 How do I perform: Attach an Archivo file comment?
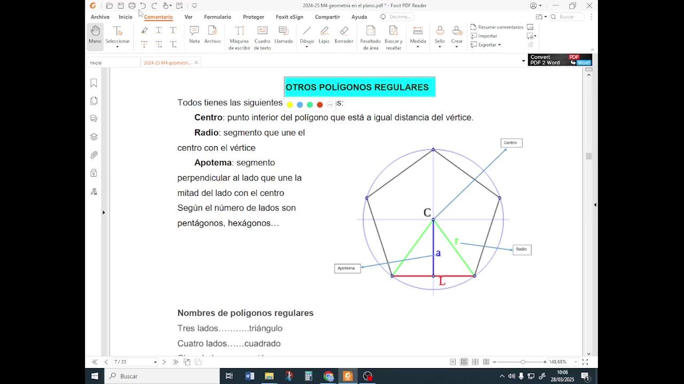pos(213,35)
